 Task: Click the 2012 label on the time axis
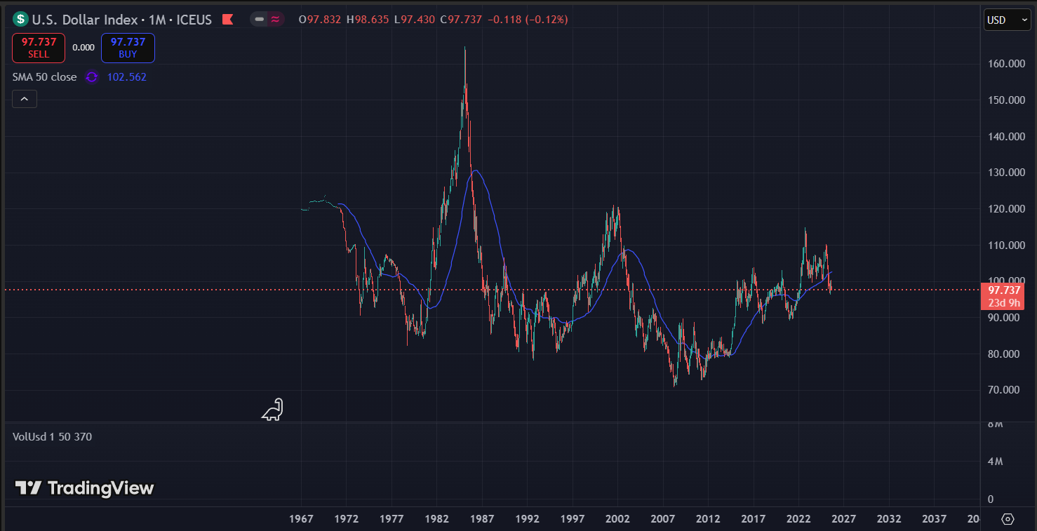pos(708,519)
